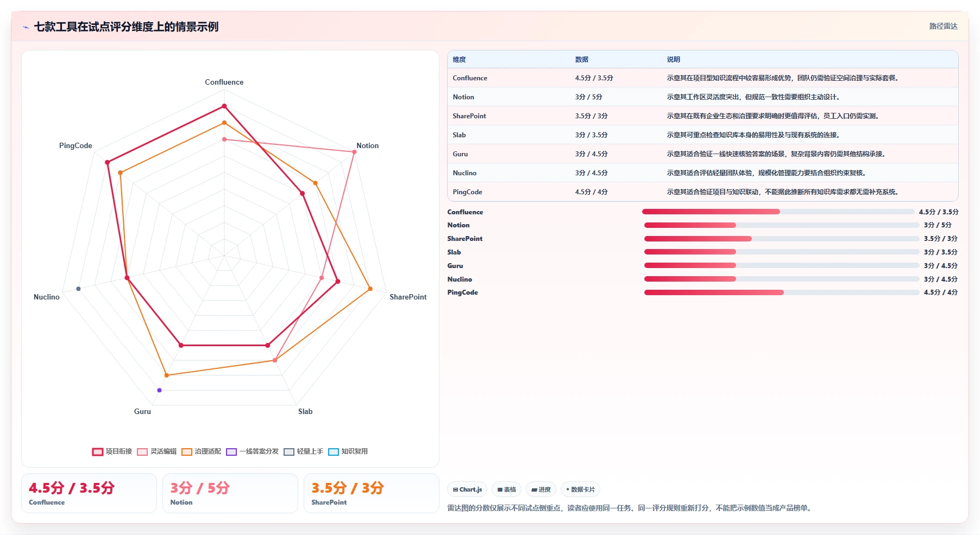Click the Slab progress bar
Image resolution: width=980 pixels, height=535 pixels.
click(x=782, y=252)
